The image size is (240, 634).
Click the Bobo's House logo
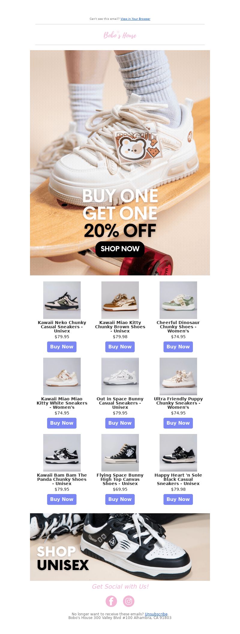click(120, 35)
